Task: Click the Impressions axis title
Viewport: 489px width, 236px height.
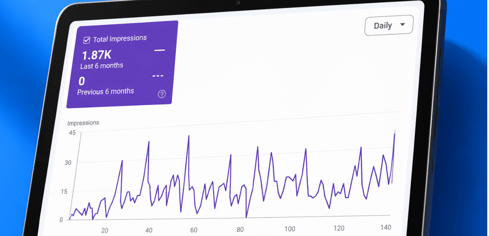Action: click(x=83, y=123)
